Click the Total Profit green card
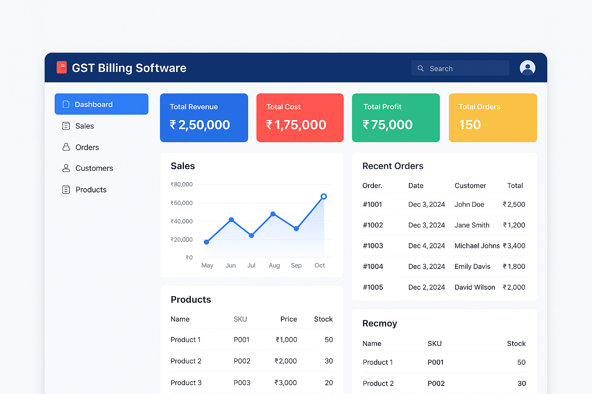The width and height of the screenshot is (592, 394). coord(395,117)
